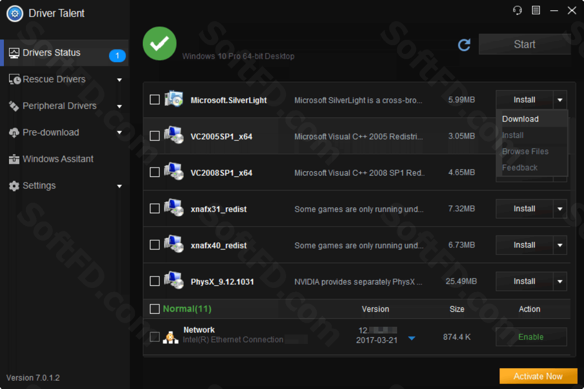Check the VC2005SP1_x64 checkbox

pyautogui.click(x=155, y=136)
